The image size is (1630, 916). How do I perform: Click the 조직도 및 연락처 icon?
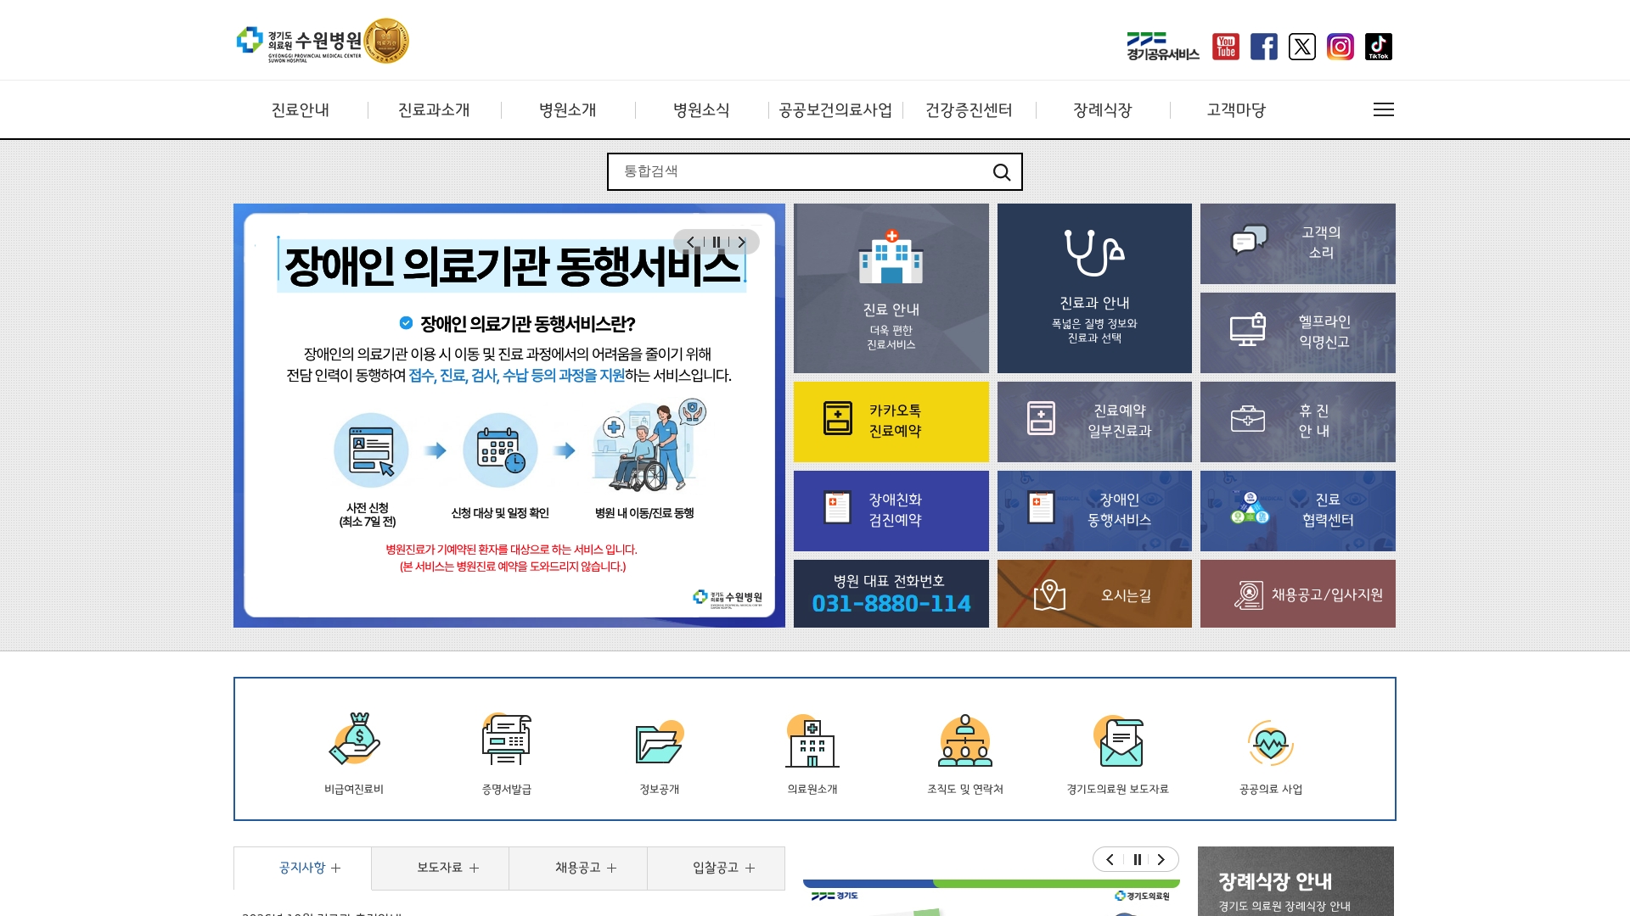point(965,740)
